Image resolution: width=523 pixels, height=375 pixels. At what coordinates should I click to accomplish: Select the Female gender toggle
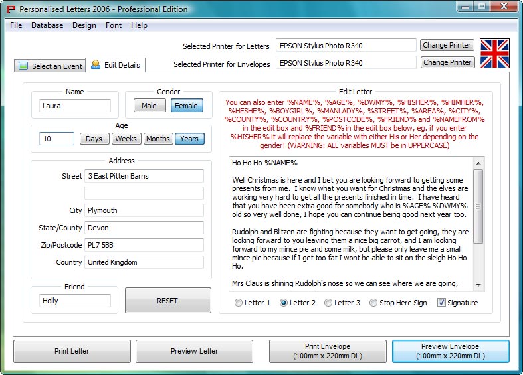(x=187, y=106)
